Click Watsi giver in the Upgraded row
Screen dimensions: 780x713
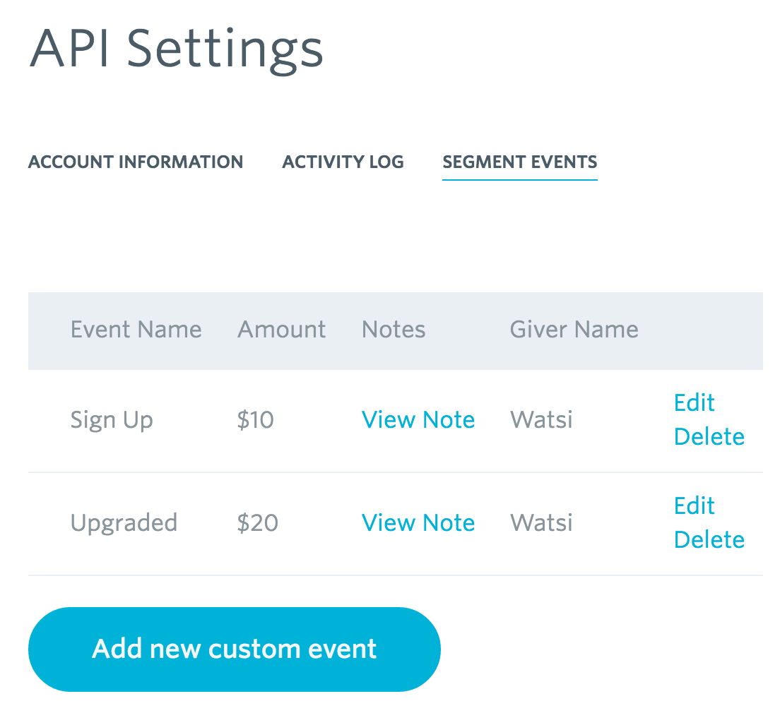(x=541, y=524)
